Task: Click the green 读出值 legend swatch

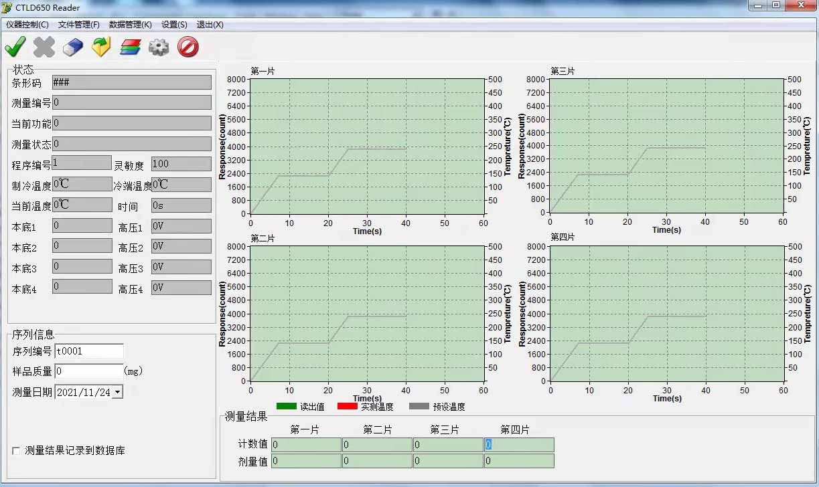Action: [287, 406]
